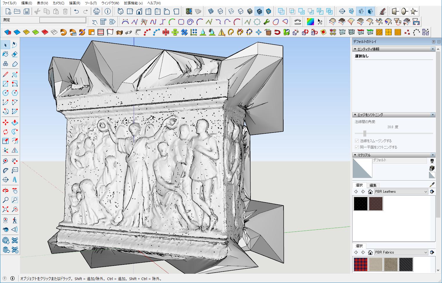Click the Create Material button
Viewport: 442px width, 283px height.
coord(432,168)
